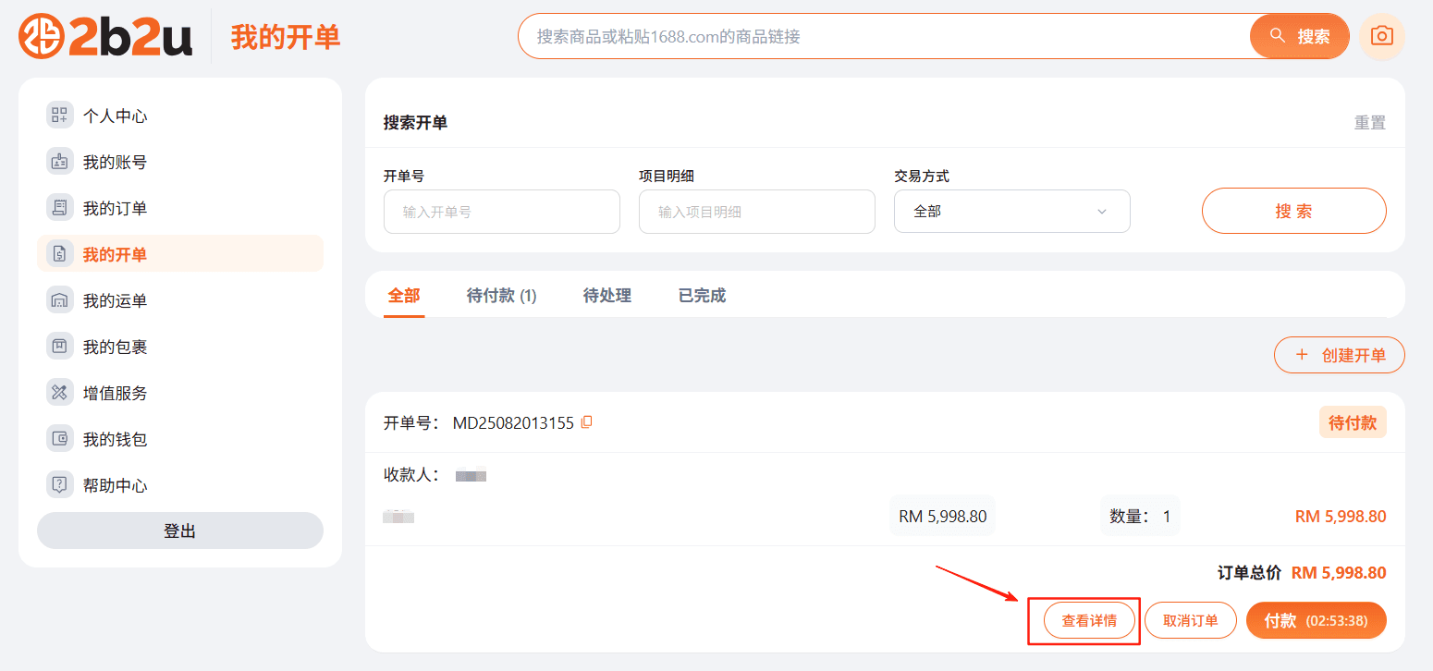Copy order number MD25082013155
This screenshot has width=1433, height=671.
click(x=584, y=421)
